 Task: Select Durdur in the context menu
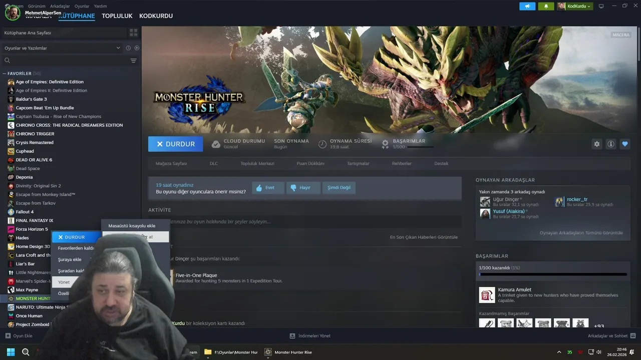coord(75,237)
